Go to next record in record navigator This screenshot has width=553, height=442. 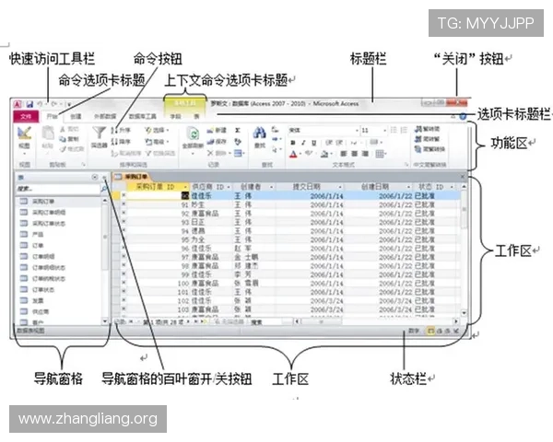(x=189, y=321)
